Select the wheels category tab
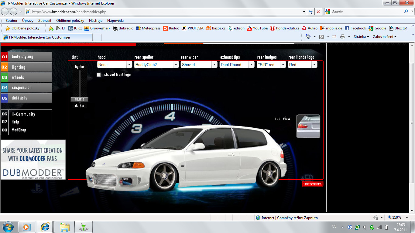 pyautogui.click(x=26, y=77)
